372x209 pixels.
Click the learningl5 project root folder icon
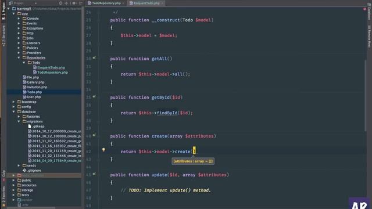click(x=14, y=9)
